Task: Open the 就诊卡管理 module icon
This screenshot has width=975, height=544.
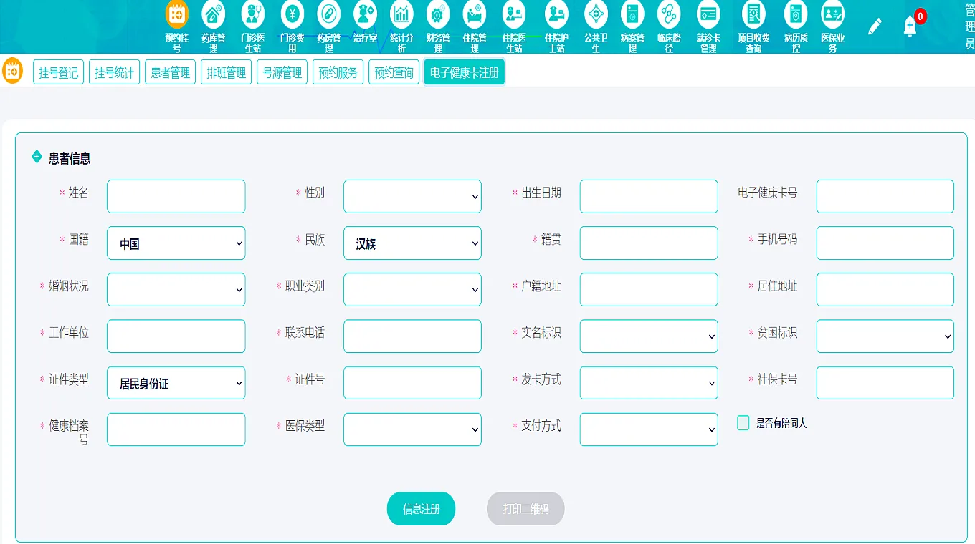Action: click(x=708, y=14)
